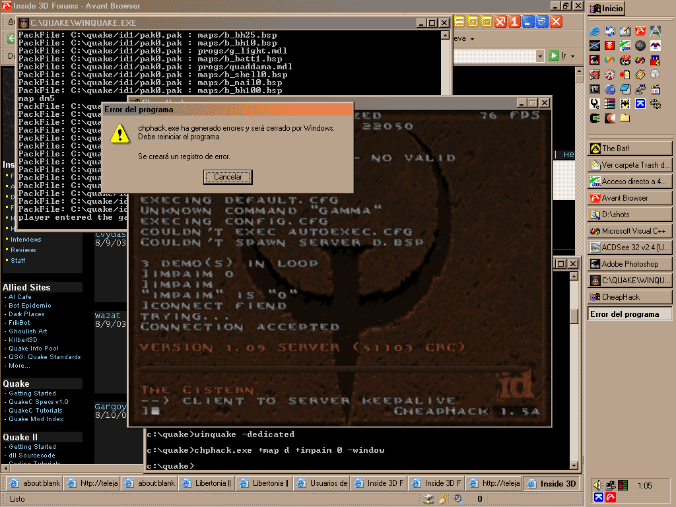Click the document with red arrow icon
The image size is (676, 507).
625,74
